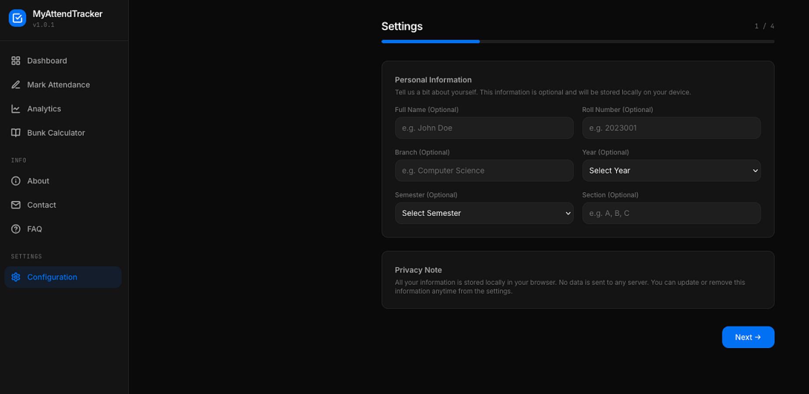Image resolution: width=809 pixels, height=394 pixels.
Task: Click the v1.0.1 version label
Action: coord(43,25)
